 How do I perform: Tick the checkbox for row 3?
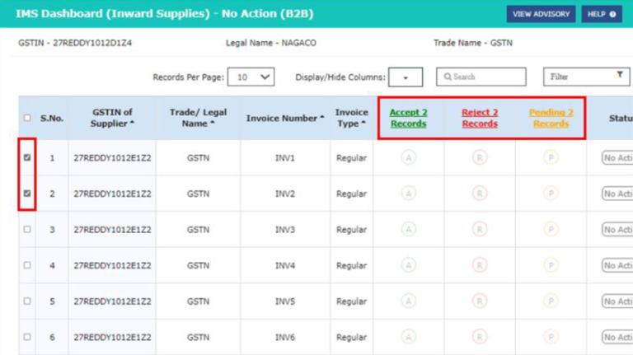click(27, 230)
